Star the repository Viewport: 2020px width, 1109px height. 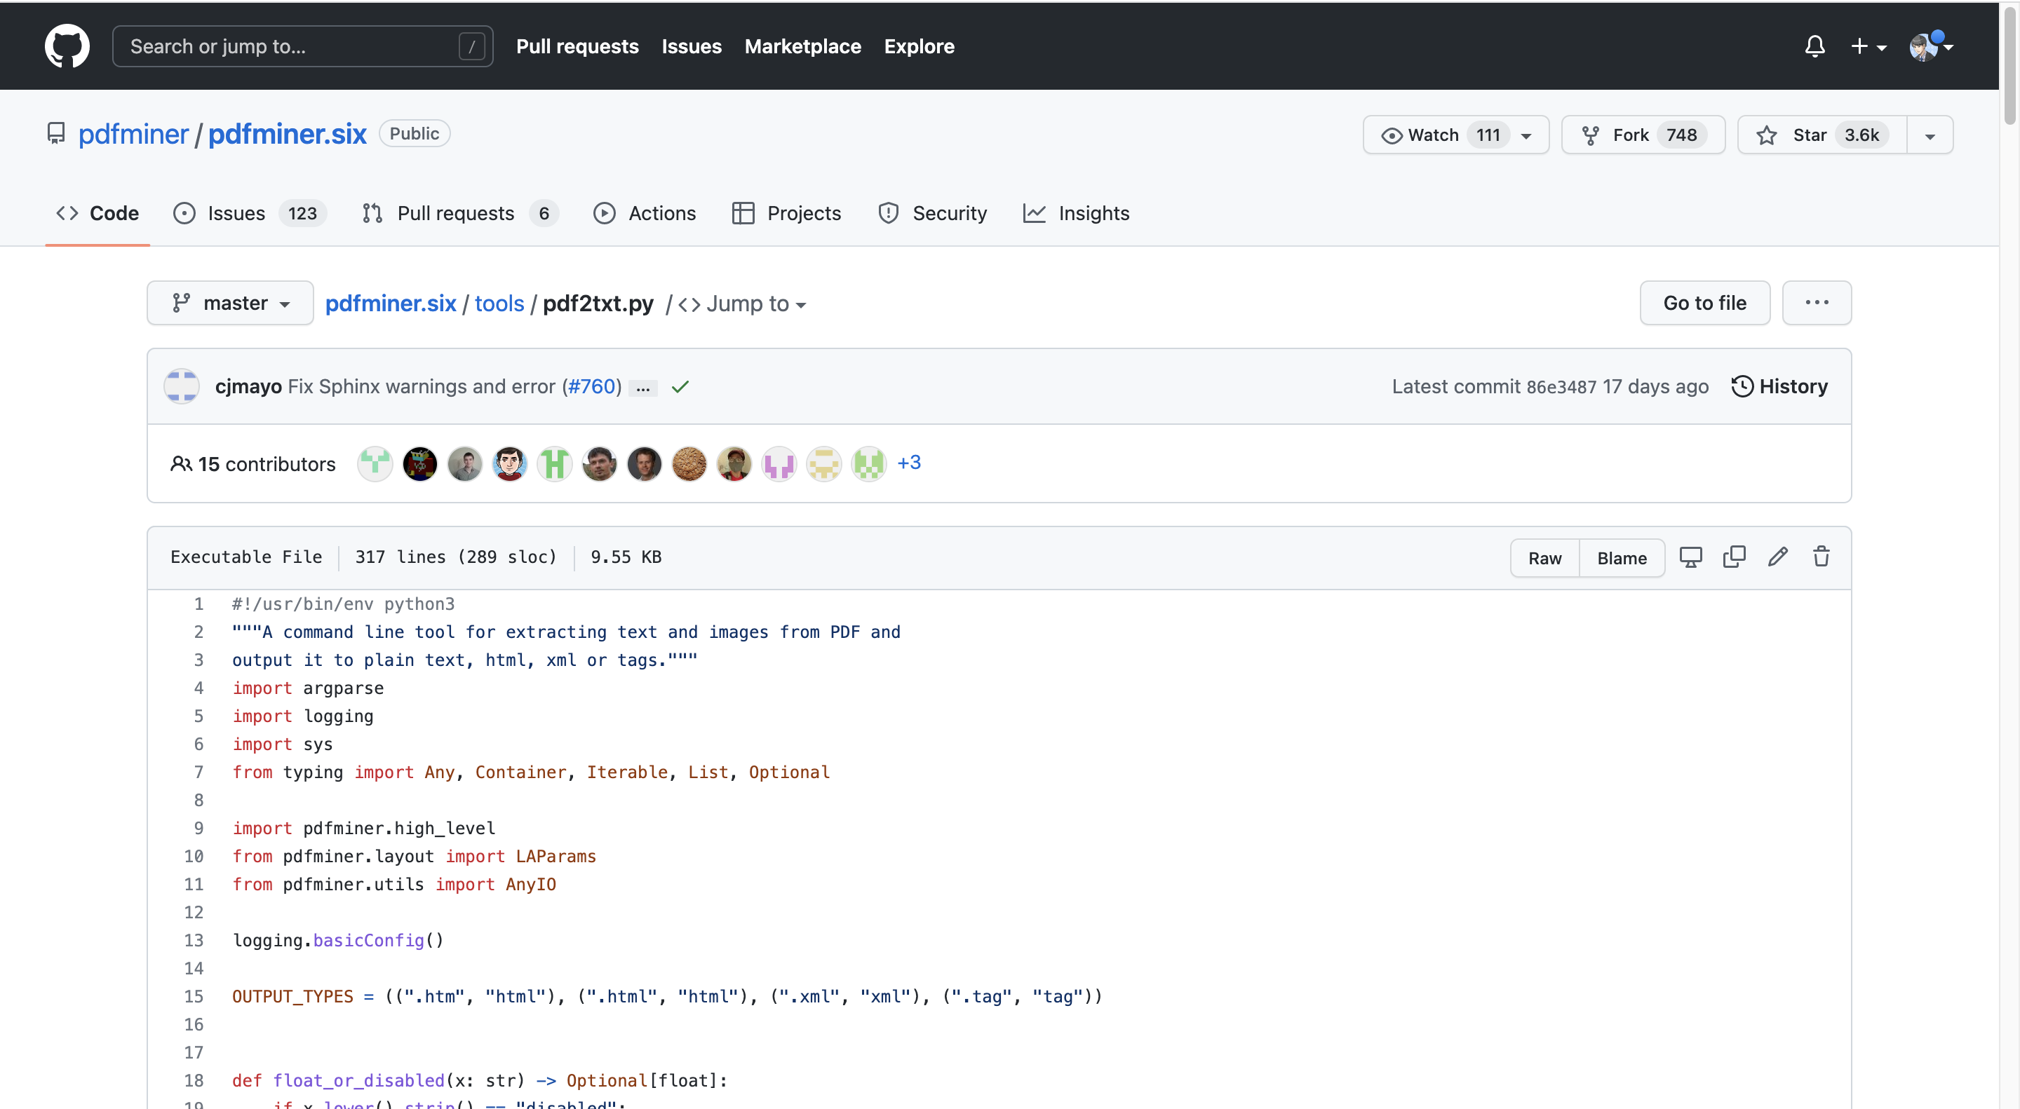tap(1822, 135)
